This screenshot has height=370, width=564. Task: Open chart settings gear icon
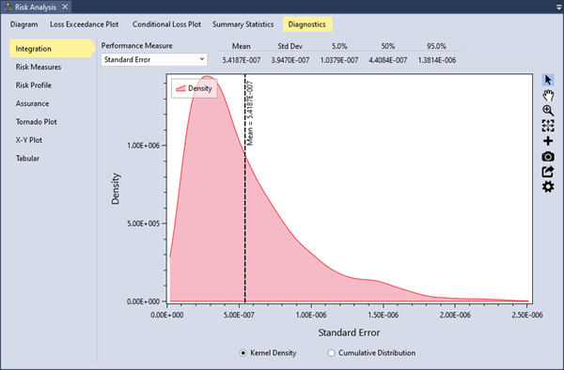[548, 187]
